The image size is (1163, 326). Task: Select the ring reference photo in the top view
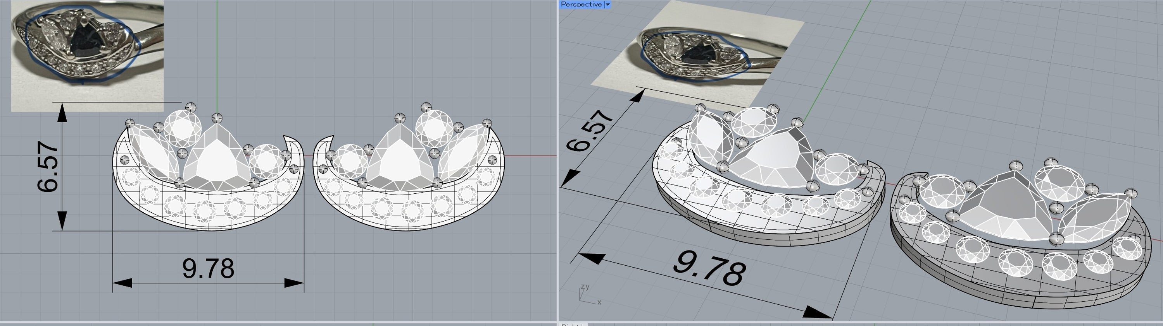87,56
